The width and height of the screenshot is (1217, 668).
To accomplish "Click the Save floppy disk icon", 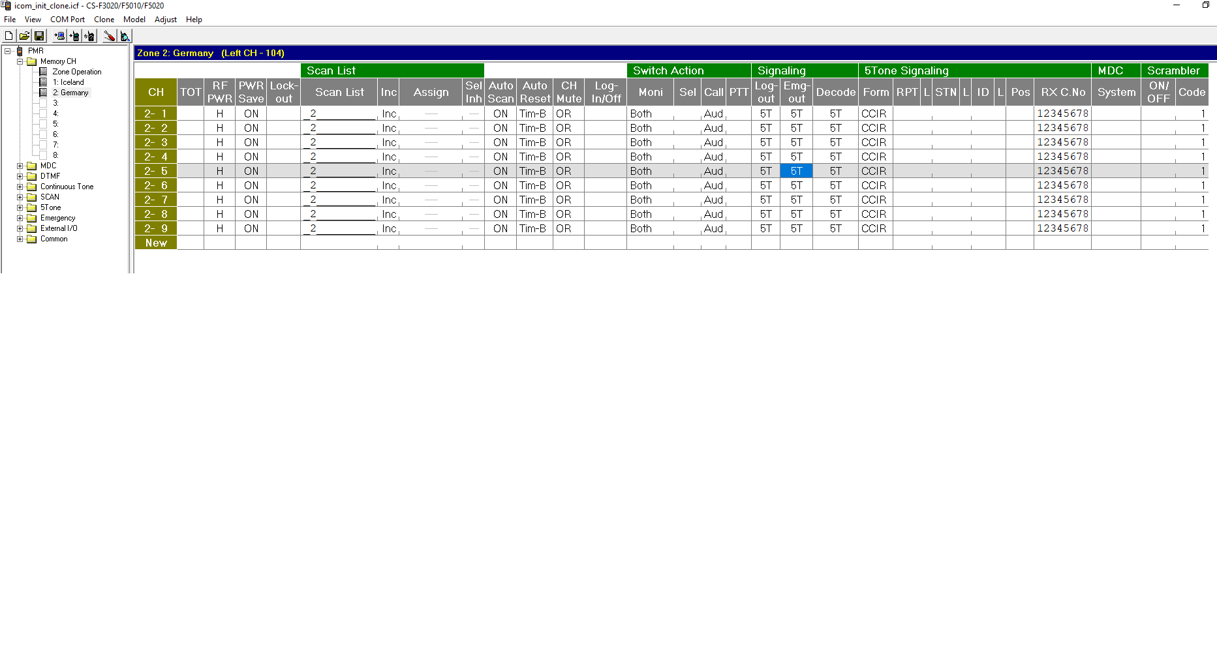I will [39, 36].
